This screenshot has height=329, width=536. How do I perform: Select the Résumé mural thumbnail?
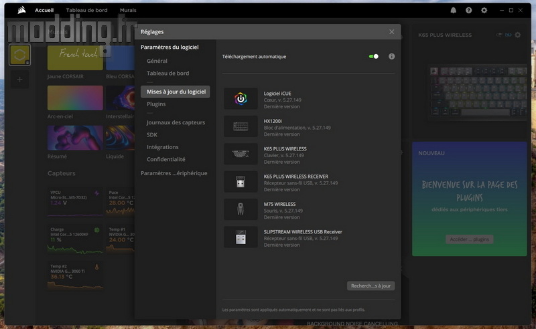(75, 138)
